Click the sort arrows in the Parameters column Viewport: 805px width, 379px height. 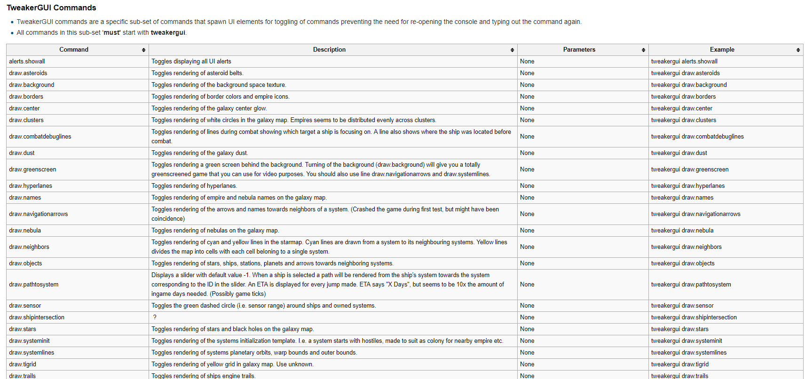(x=643, y=50)
